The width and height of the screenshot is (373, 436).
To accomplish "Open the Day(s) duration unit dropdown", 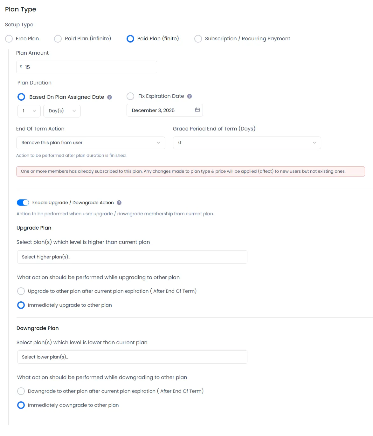I will [62, 111].
